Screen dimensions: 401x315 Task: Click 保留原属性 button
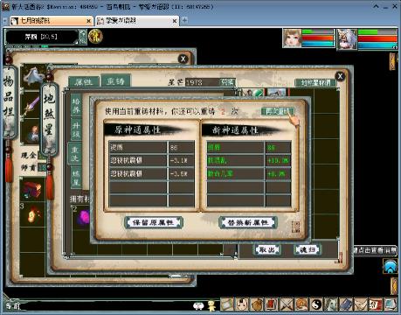pos(154,222)
